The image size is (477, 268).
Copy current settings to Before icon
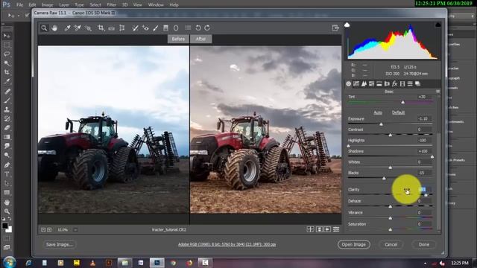[x=327, y=229]
